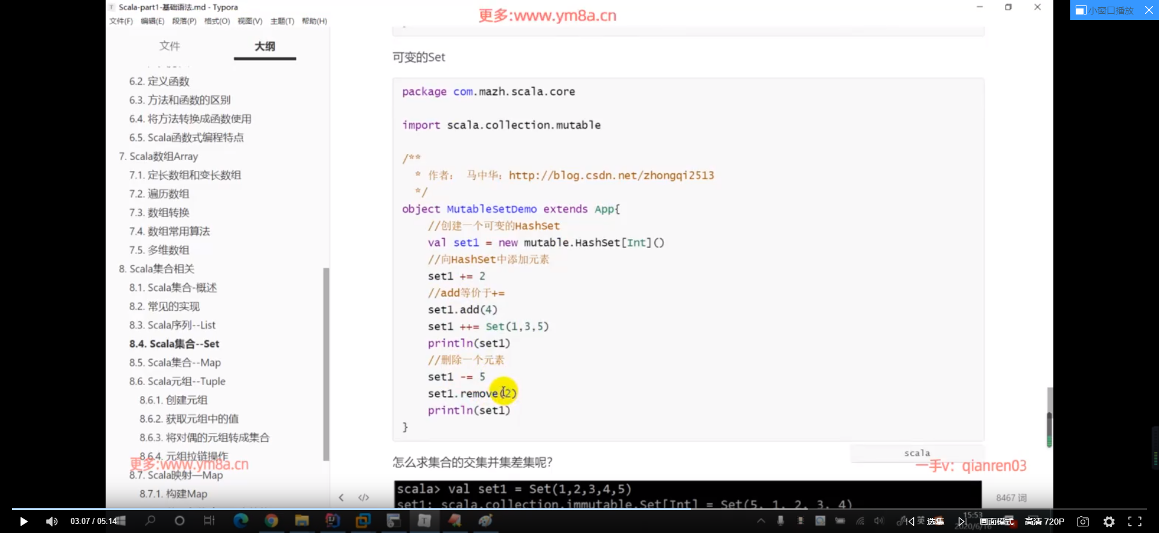Close the small window playback bar
The width and height of the screenshot is (1159, 533).
[x=1149, y=10]
